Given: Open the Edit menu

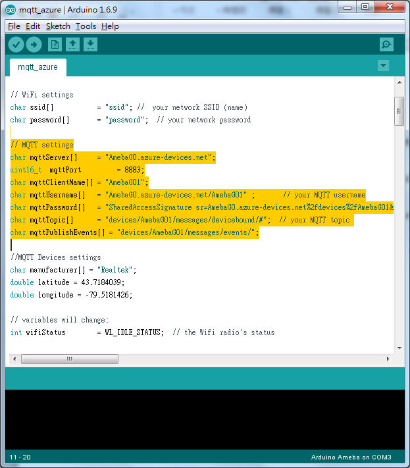Looking at the screenshot, I should pos(33,26).
